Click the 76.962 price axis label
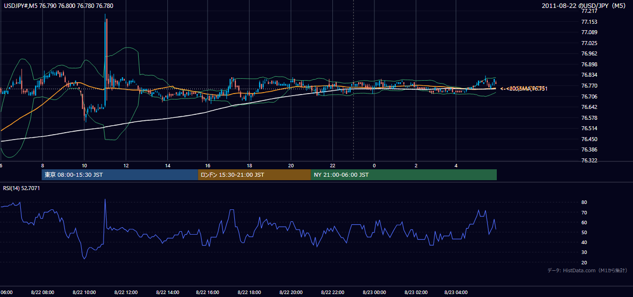This screenshot has height=297, width=633. [x=589, y=54]
